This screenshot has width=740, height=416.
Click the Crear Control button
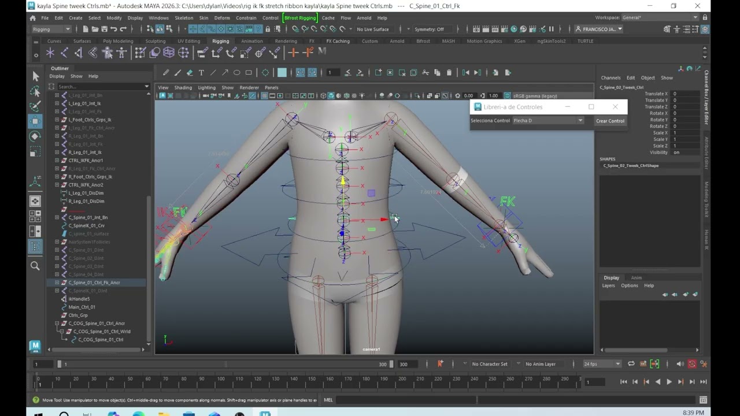click(x=610, y=121)
